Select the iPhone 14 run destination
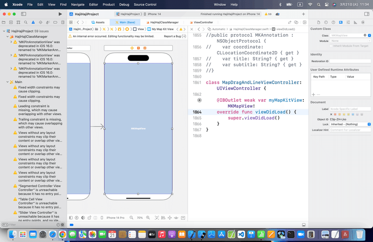 152,14
